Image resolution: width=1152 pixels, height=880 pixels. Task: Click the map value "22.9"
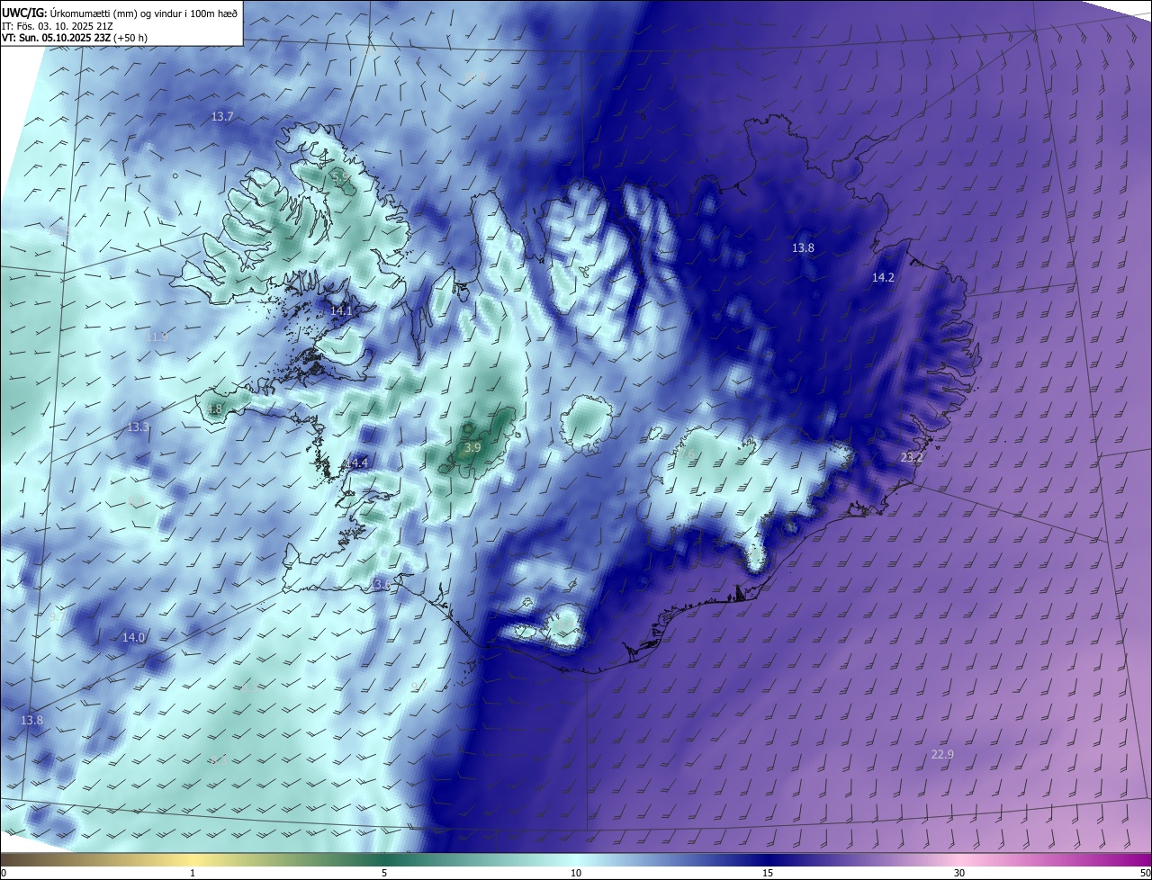(942, 754)
